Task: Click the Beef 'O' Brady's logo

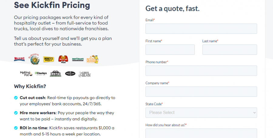Action: pyautogui.click(x=78, y=59)
